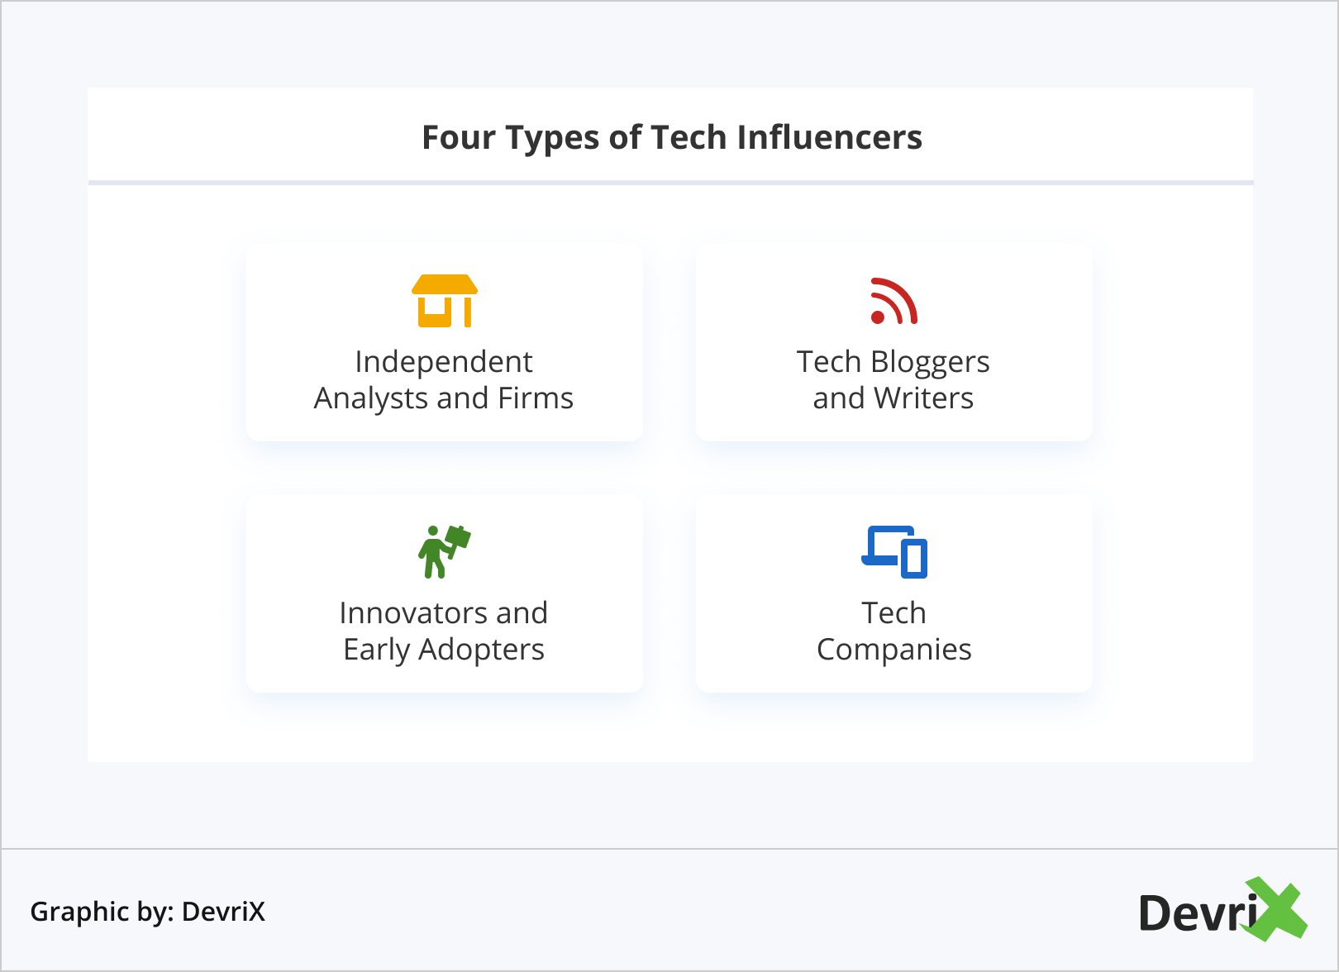Image resolution: width=1339 pixels, height=972 pixels.
Task: Click the word 'Independent'
Action: [x=444, y=362]
